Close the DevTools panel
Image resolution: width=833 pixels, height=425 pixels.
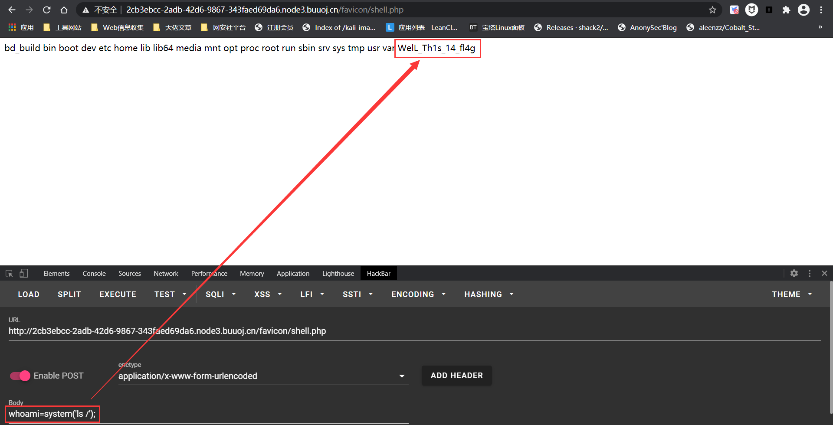pyautogui.click(x=824, y=273)
